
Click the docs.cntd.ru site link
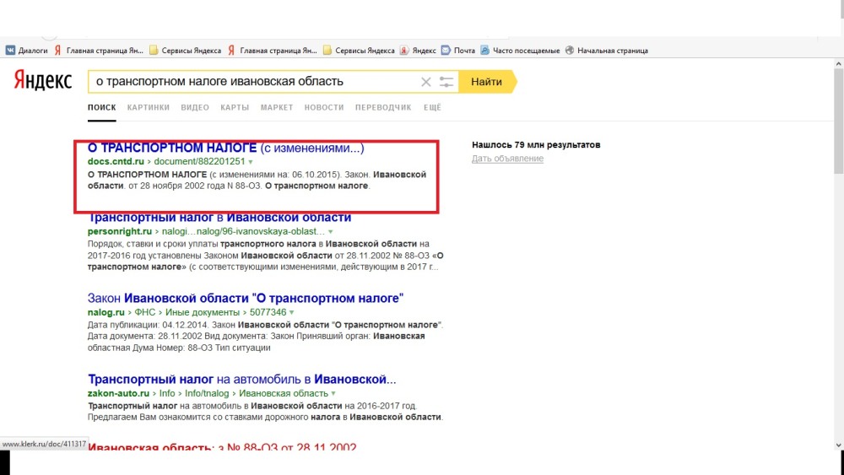coord(116,161)
